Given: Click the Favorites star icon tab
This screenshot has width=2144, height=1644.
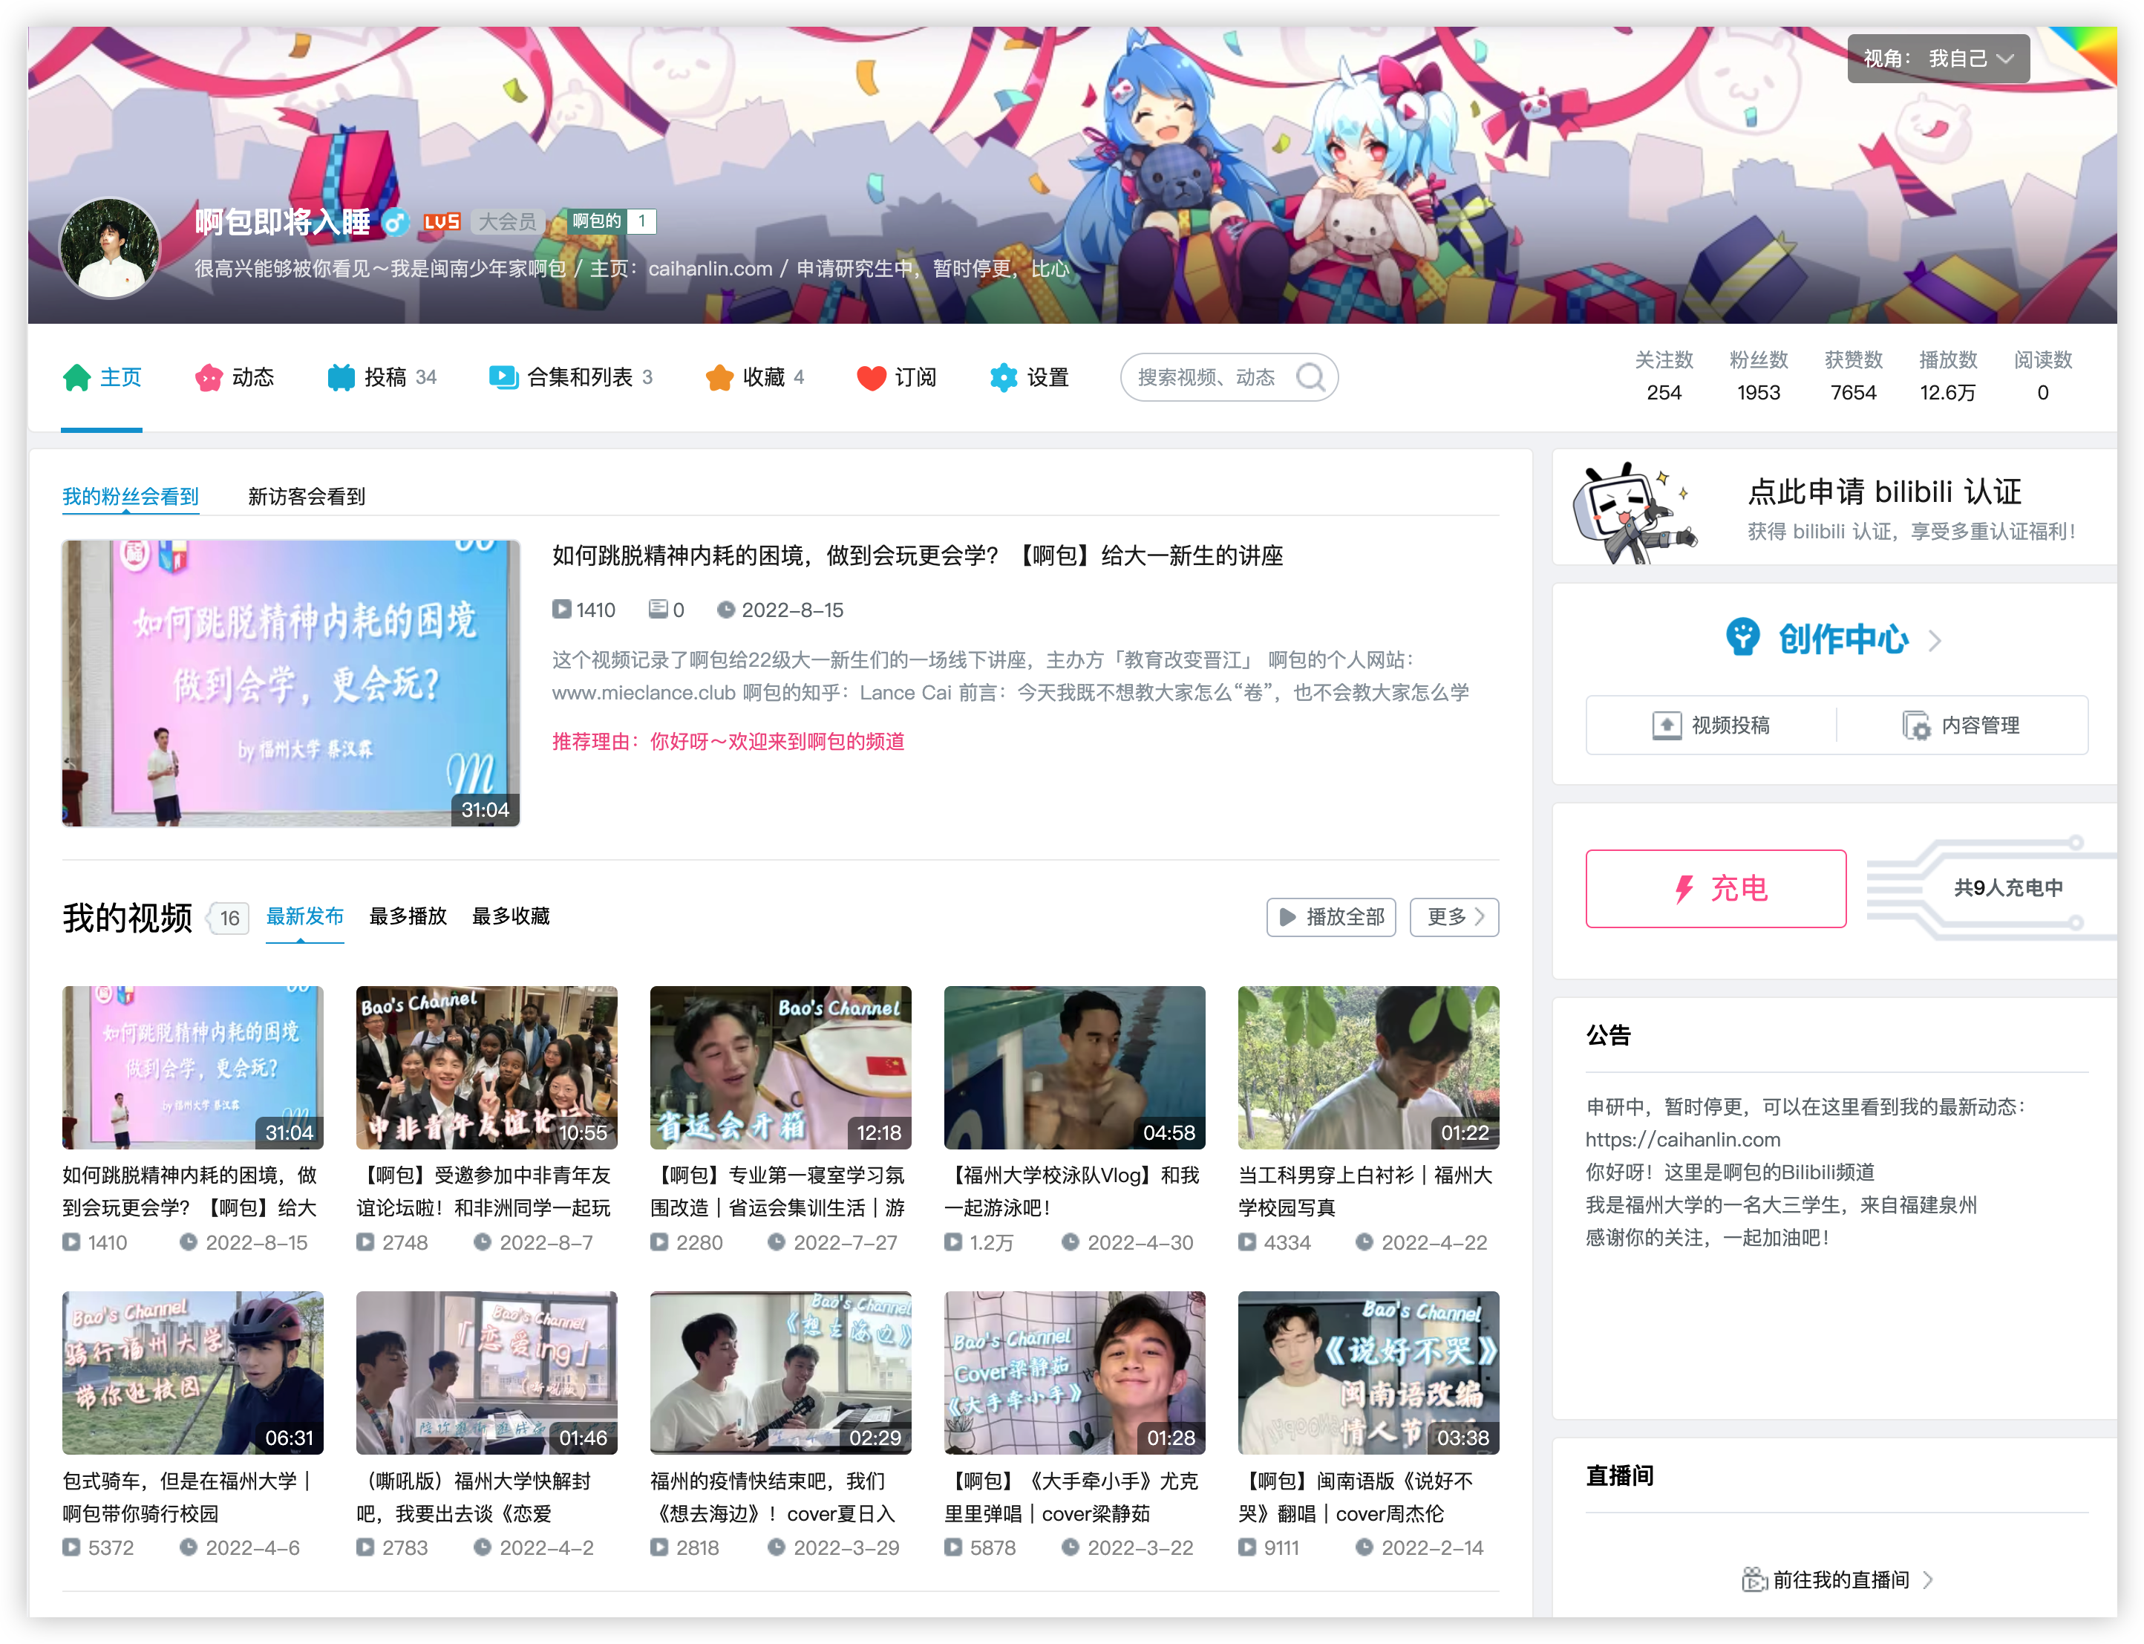Looking at the screenshot, I should coord(720,376).
